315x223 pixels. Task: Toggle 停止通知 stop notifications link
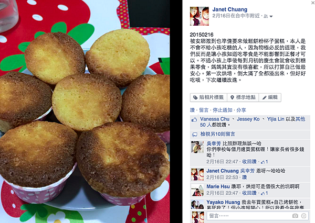[223, 110]
